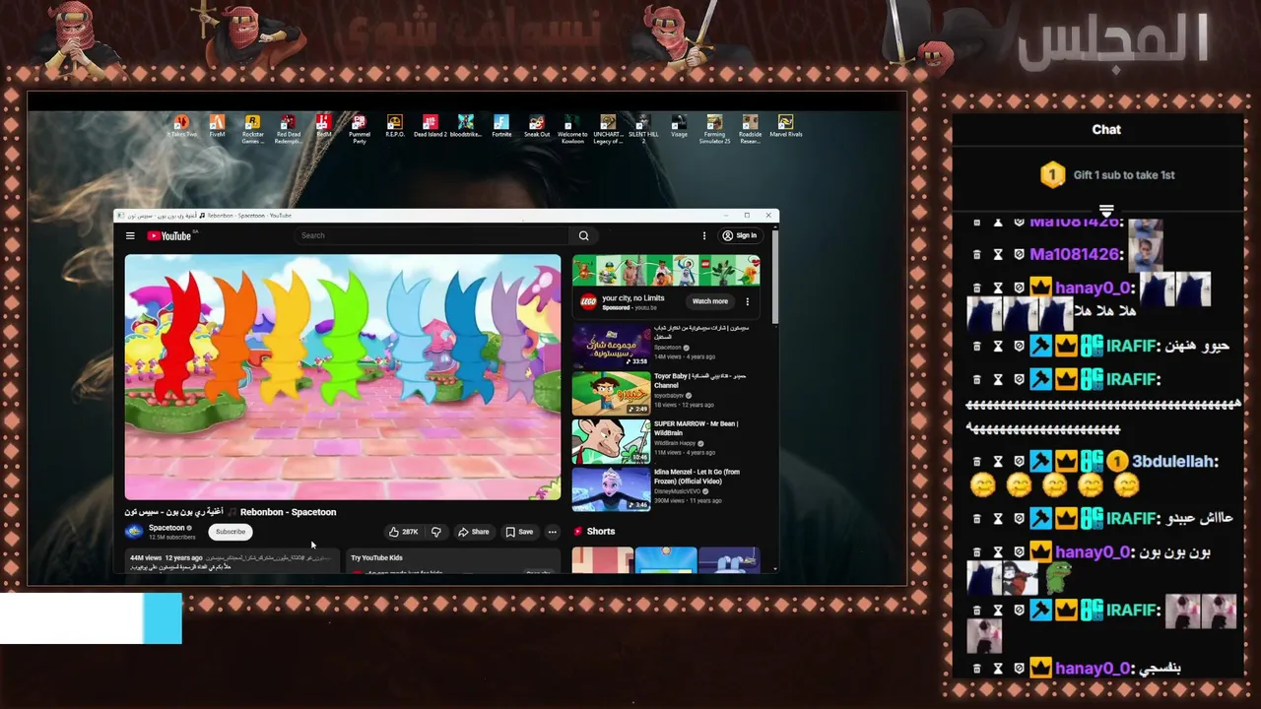Focus the YouTube search field
This screenshot has width=1261, height=709.
pyautogui.click(x=431, y=235)
